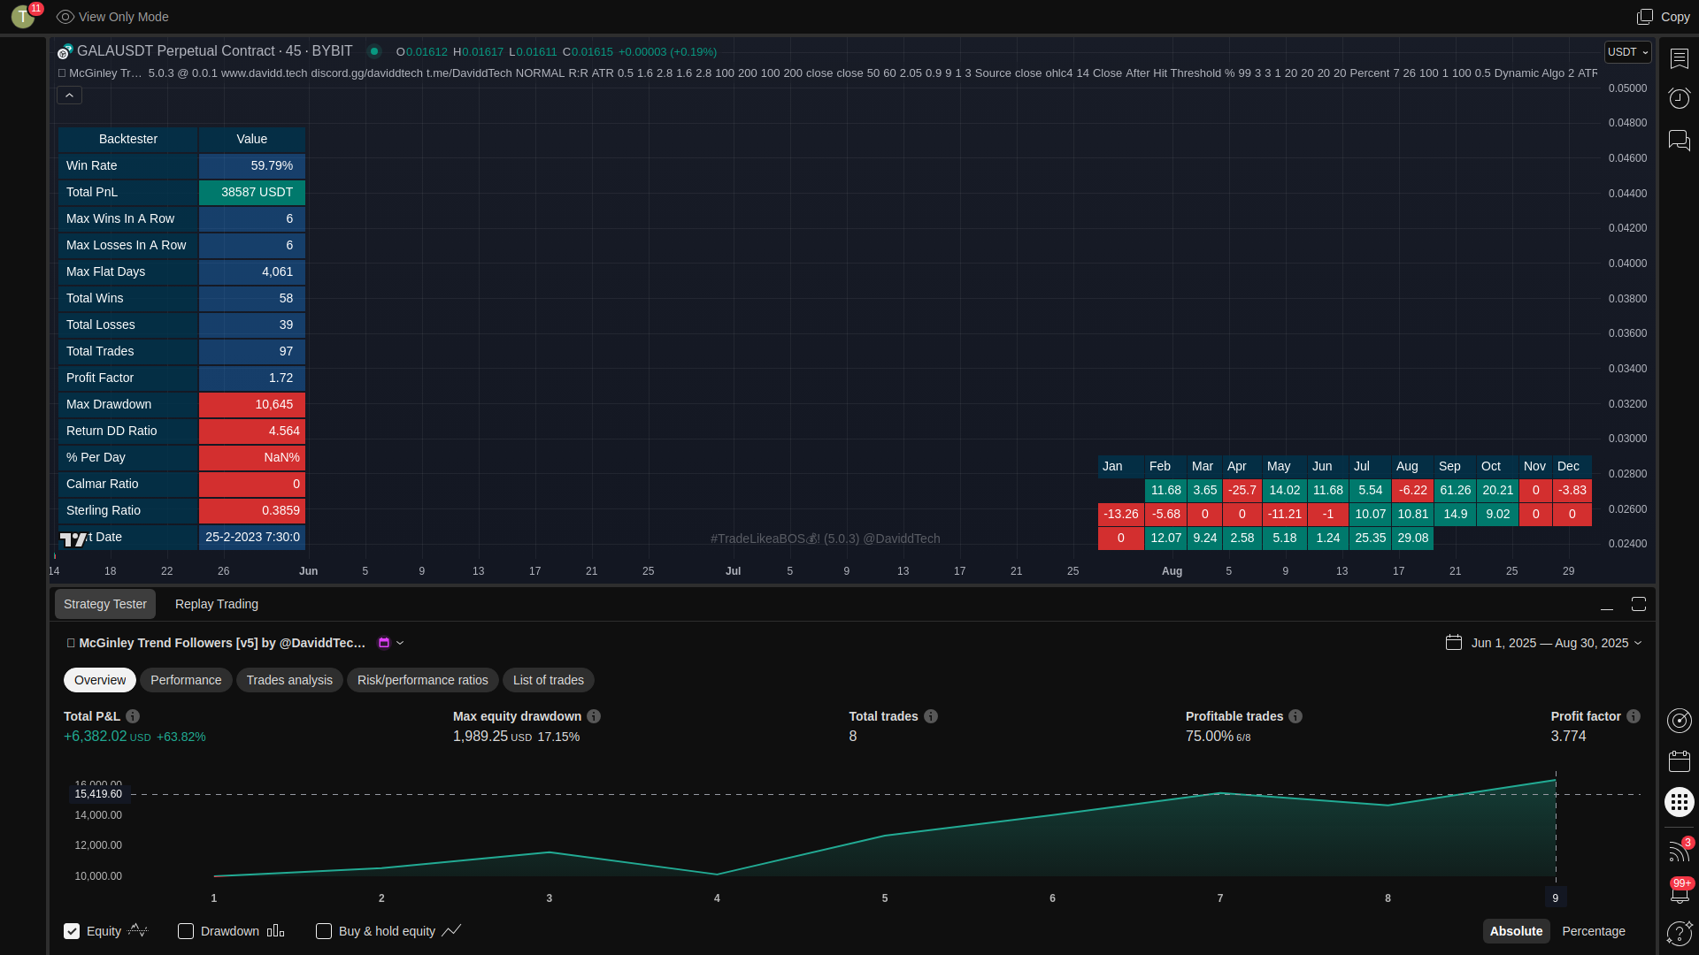Click the TradingView logo on chart
The width and height of the screenshot is (1699, 955).
point(73,539)
